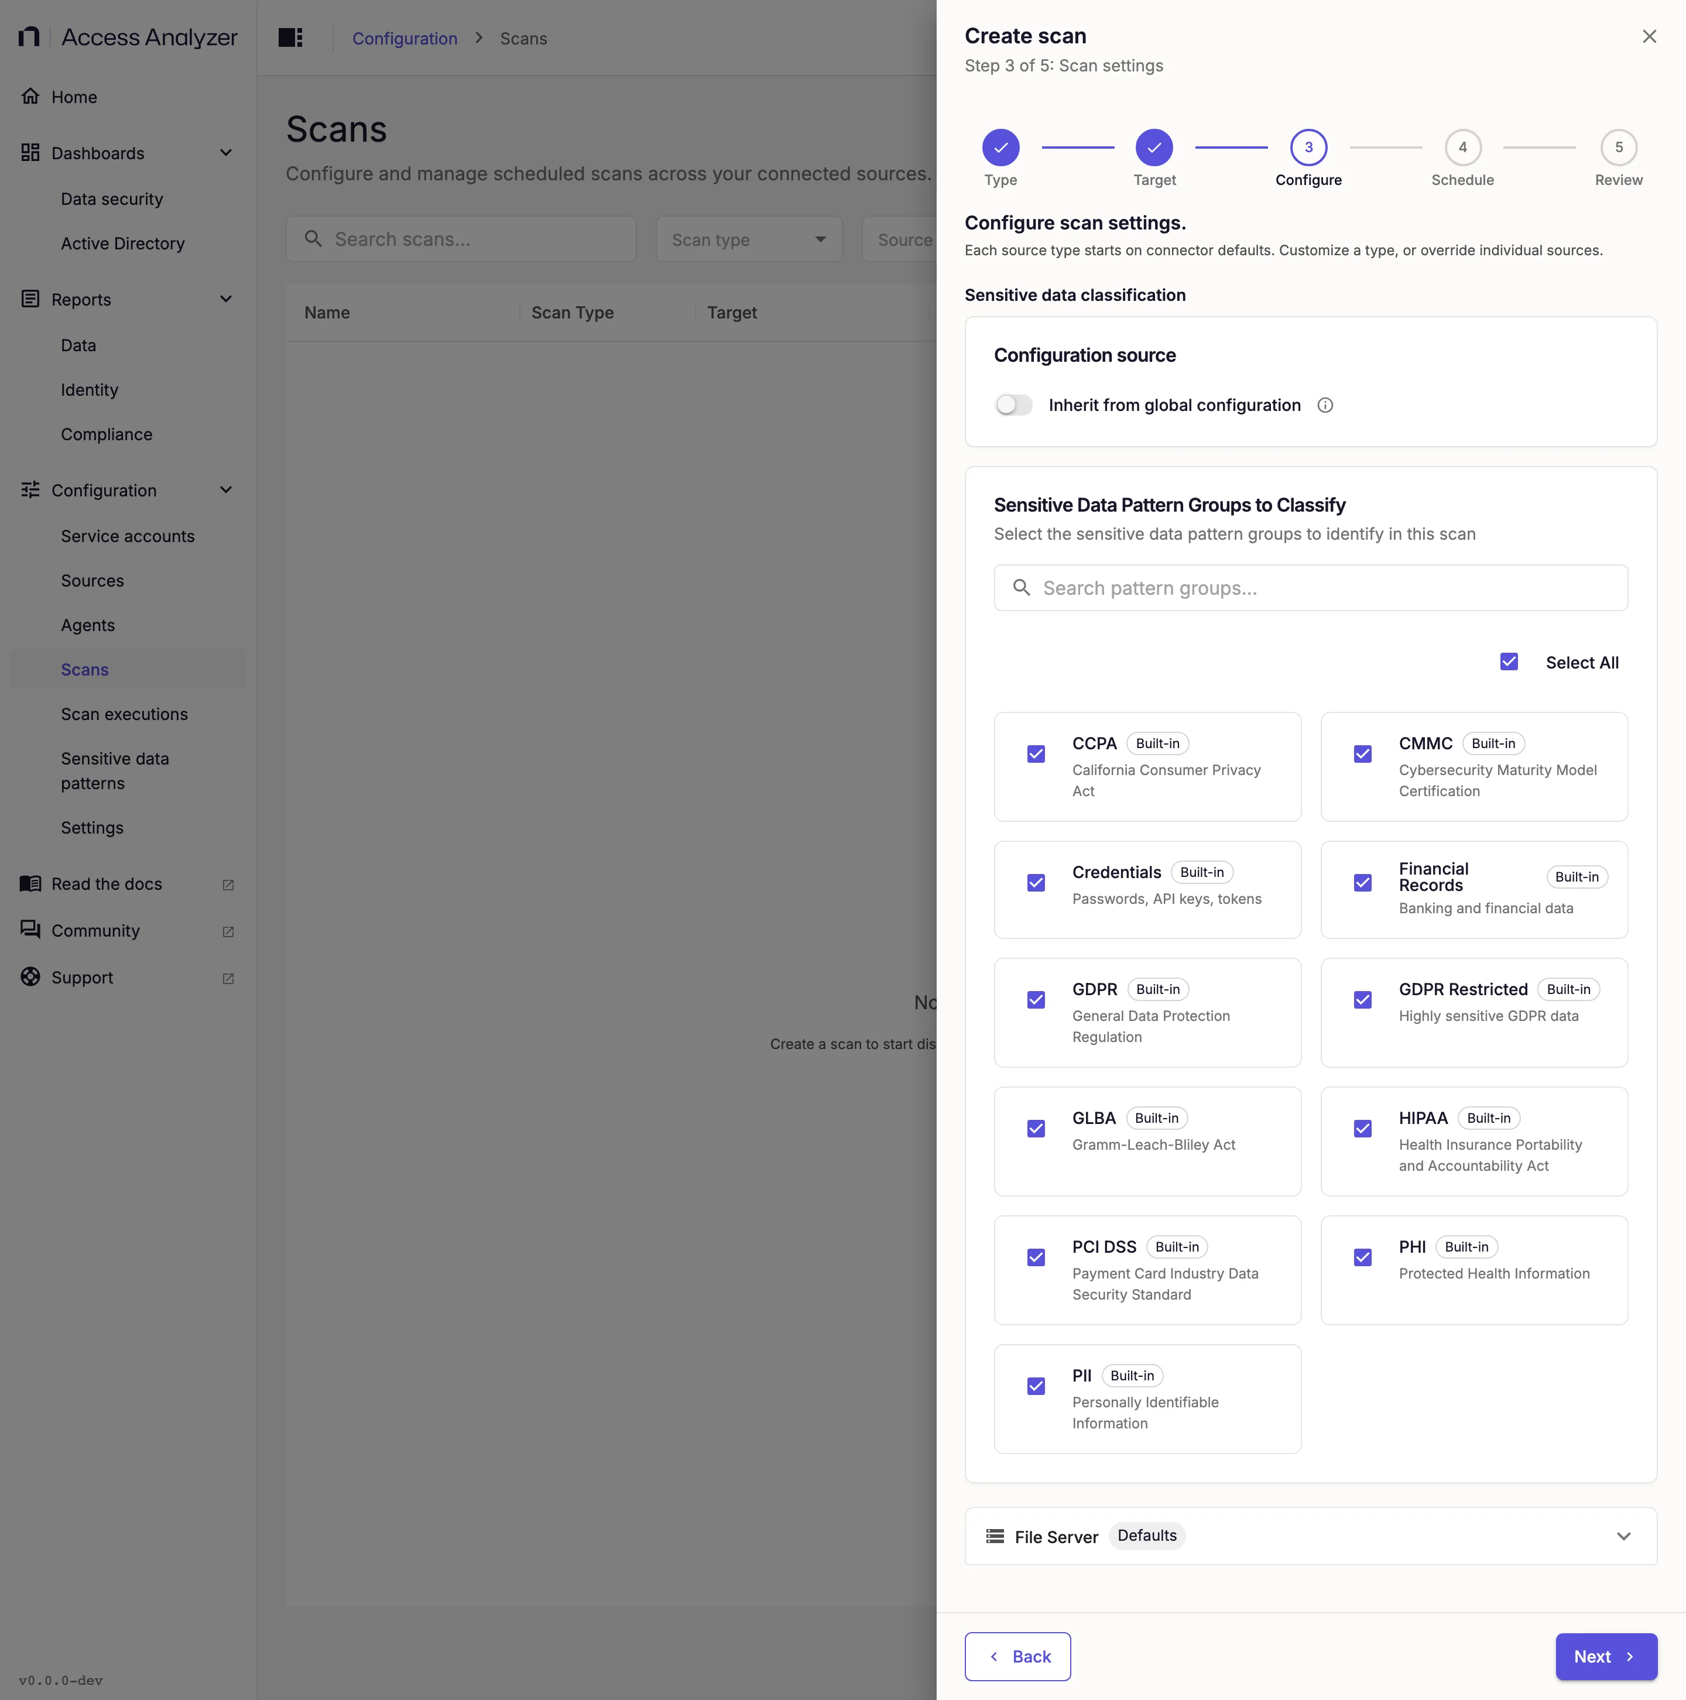The height and width of the screenshot is (1700, 1686).
Task: Open the Identity report
Action: coord(89,390)
